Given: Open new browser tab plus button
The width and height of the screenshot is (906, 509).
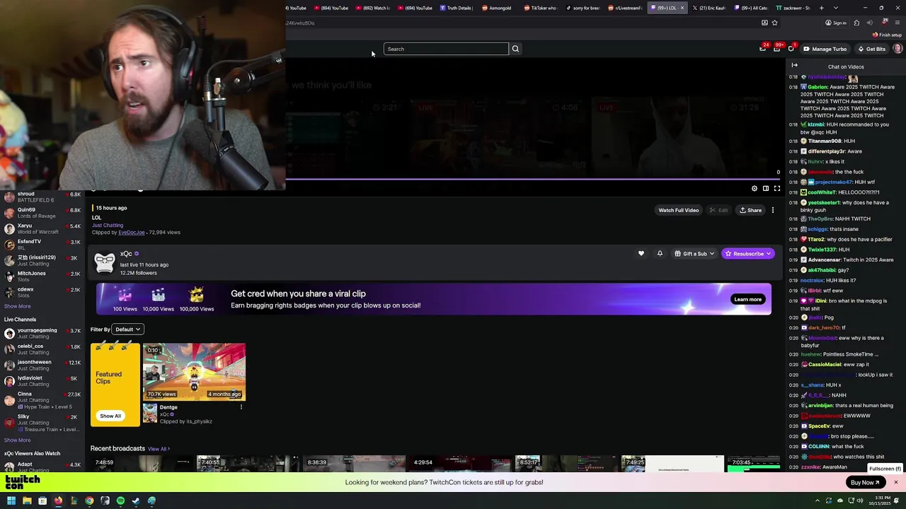Looking at the screenshot, I should pos(821,8).
